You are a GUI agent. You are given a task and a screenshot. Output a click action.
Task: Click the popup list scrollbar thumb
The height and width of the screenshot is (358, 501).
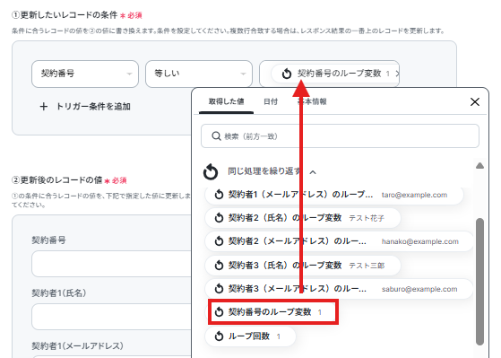pos(479,282)
